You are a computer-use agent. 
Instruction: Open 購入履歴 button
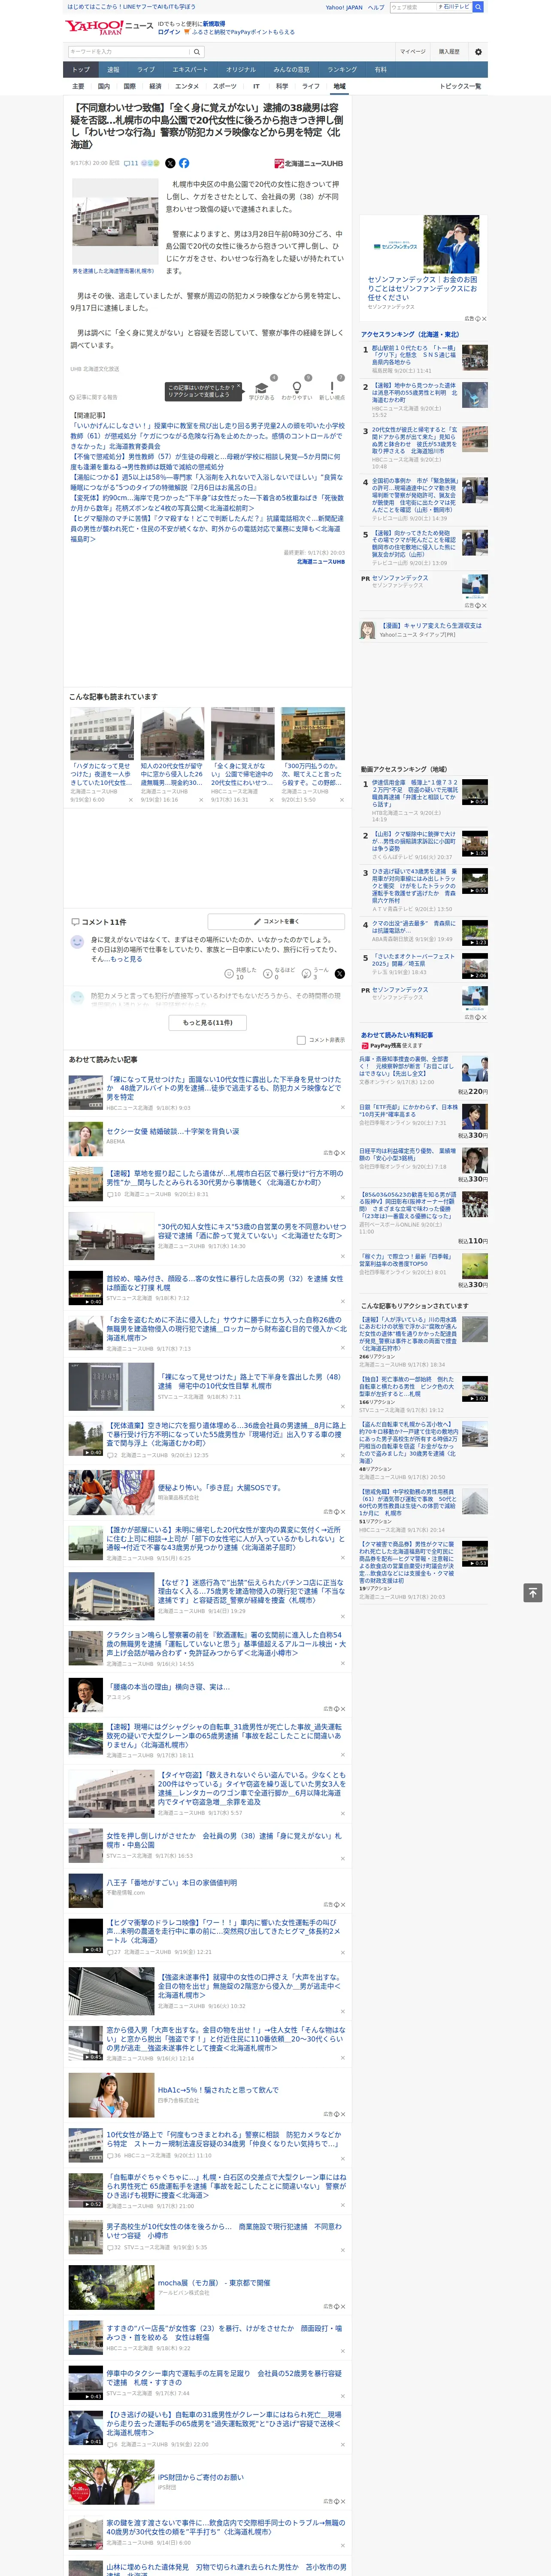[x=449, y=52]
